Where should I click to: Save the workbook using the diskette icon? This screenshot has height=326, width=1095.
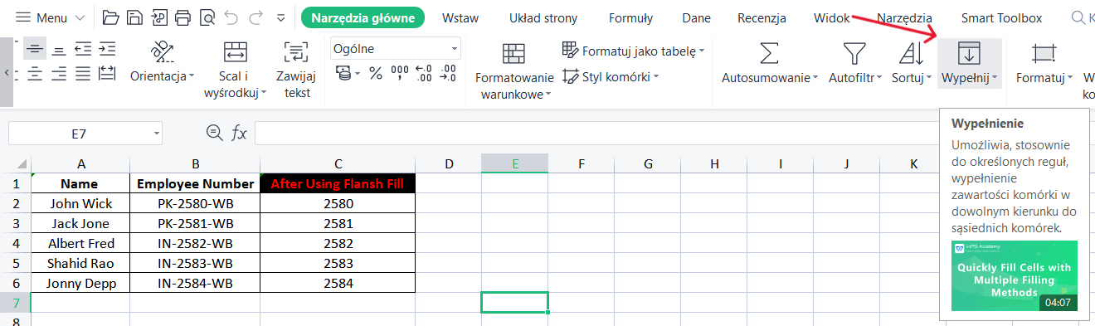click(x=135, y=17)
